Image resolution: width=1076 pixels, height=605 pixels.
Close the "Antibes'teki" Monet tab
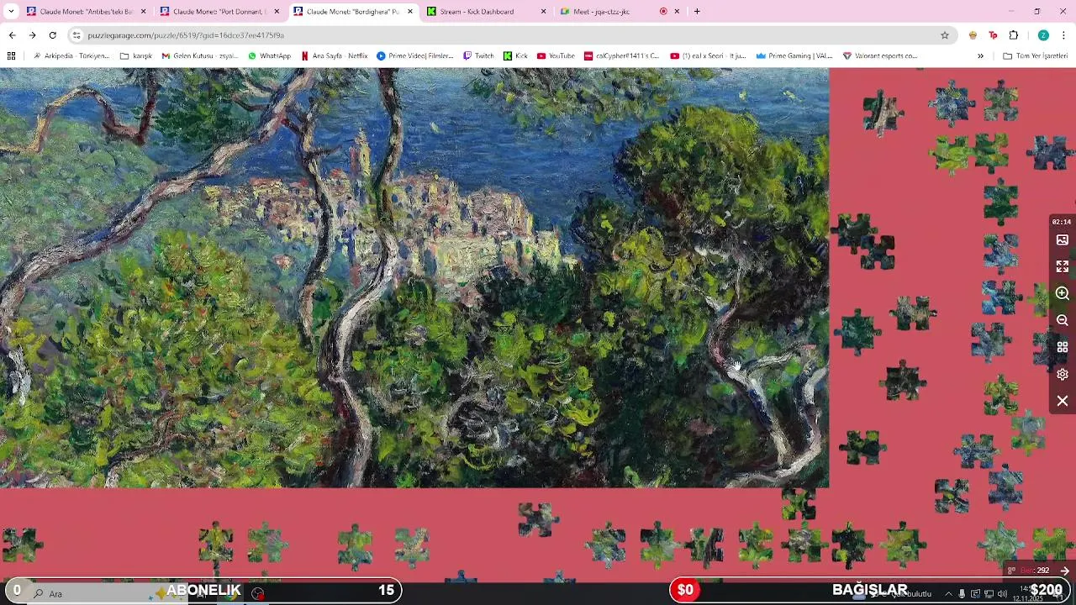143,12
